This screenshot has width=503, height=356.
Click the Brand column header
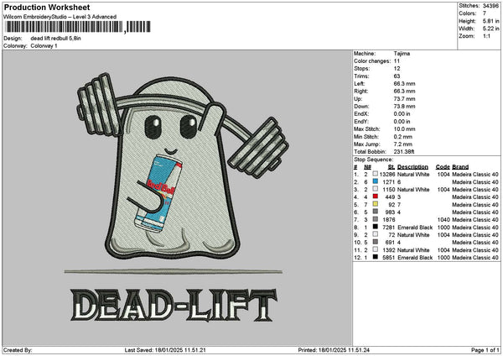pos(460,167)
